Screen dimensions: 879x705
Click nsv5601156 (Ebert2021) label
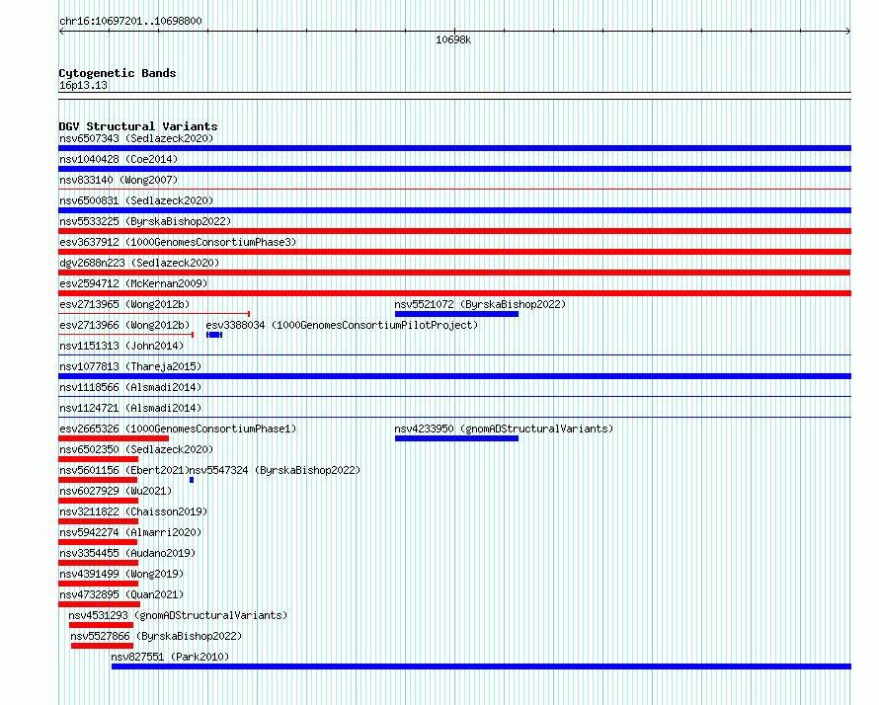point(124,470)
